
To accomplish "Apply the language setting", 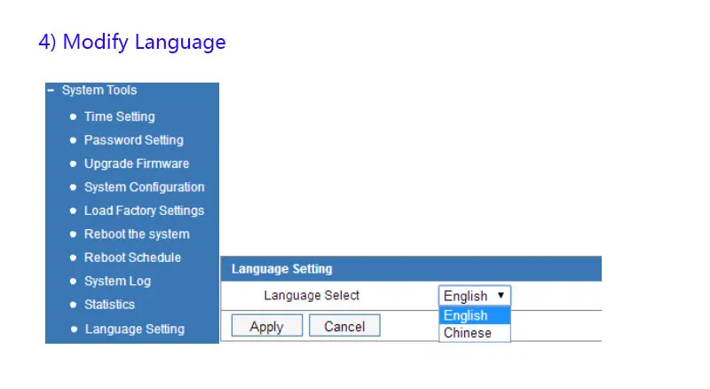I will (x=267, y=326).
